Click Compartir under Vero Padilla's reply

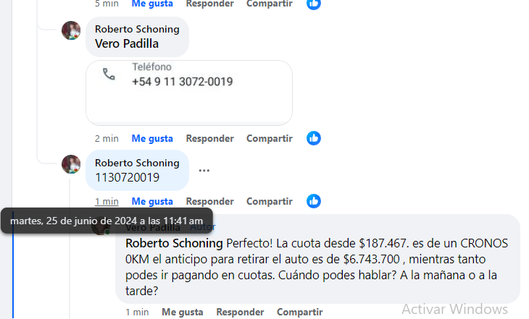tap(299, 312)
